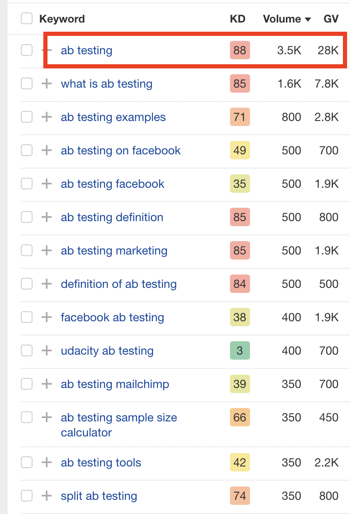Click plus icon beside 'what is ab testing'

click(47, 84)
